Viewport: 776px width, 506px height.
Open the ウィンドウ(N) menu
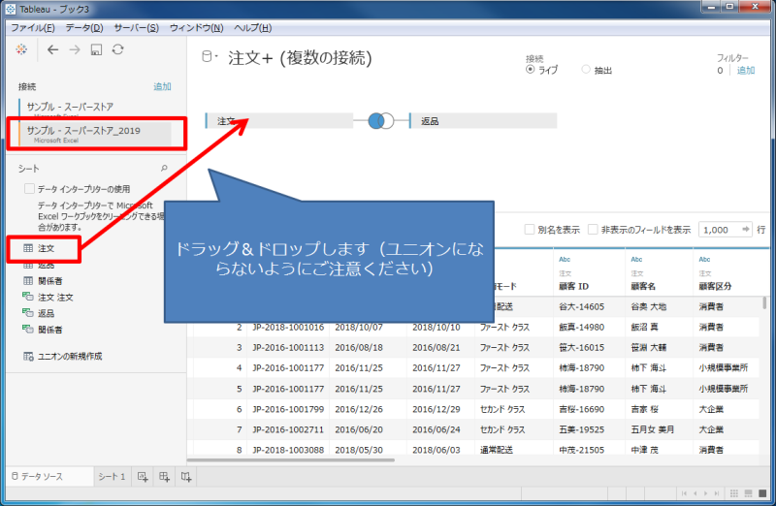(x=197, y=28)
